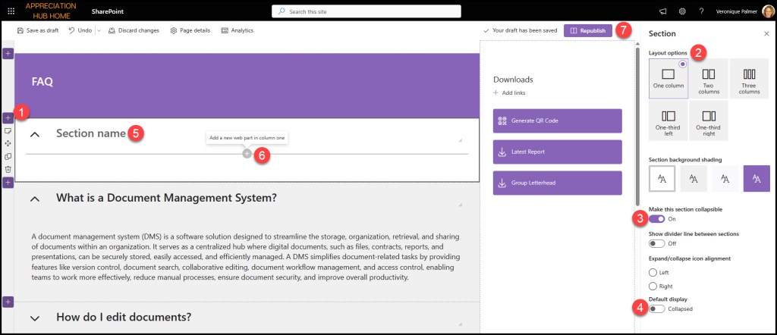Collapse the Section name chevron
777x335 pixels.
35,134
